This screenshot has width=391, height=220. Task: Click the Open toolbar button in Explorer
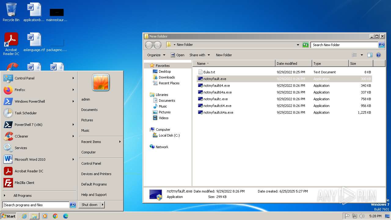[x=177, y=55]
